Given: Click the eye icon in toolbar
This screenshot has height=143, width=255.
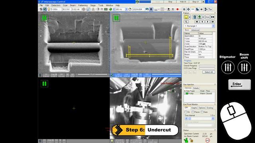Looking at the screenshot, I should (202, 9).
